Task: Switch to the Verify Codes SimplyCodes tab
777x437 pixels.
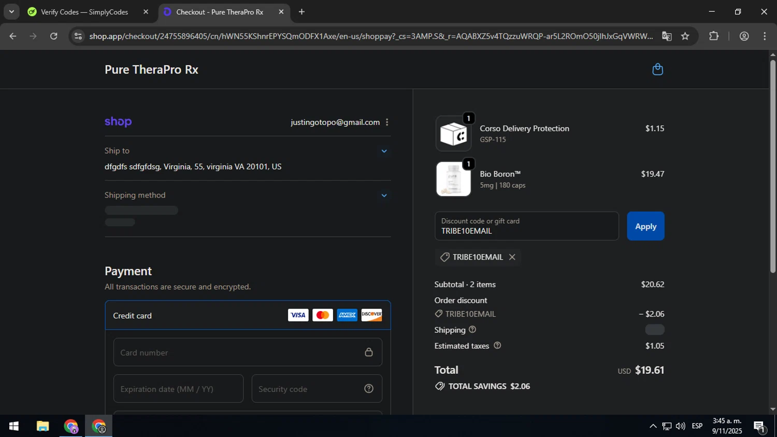Action: [x=84, y=12]
